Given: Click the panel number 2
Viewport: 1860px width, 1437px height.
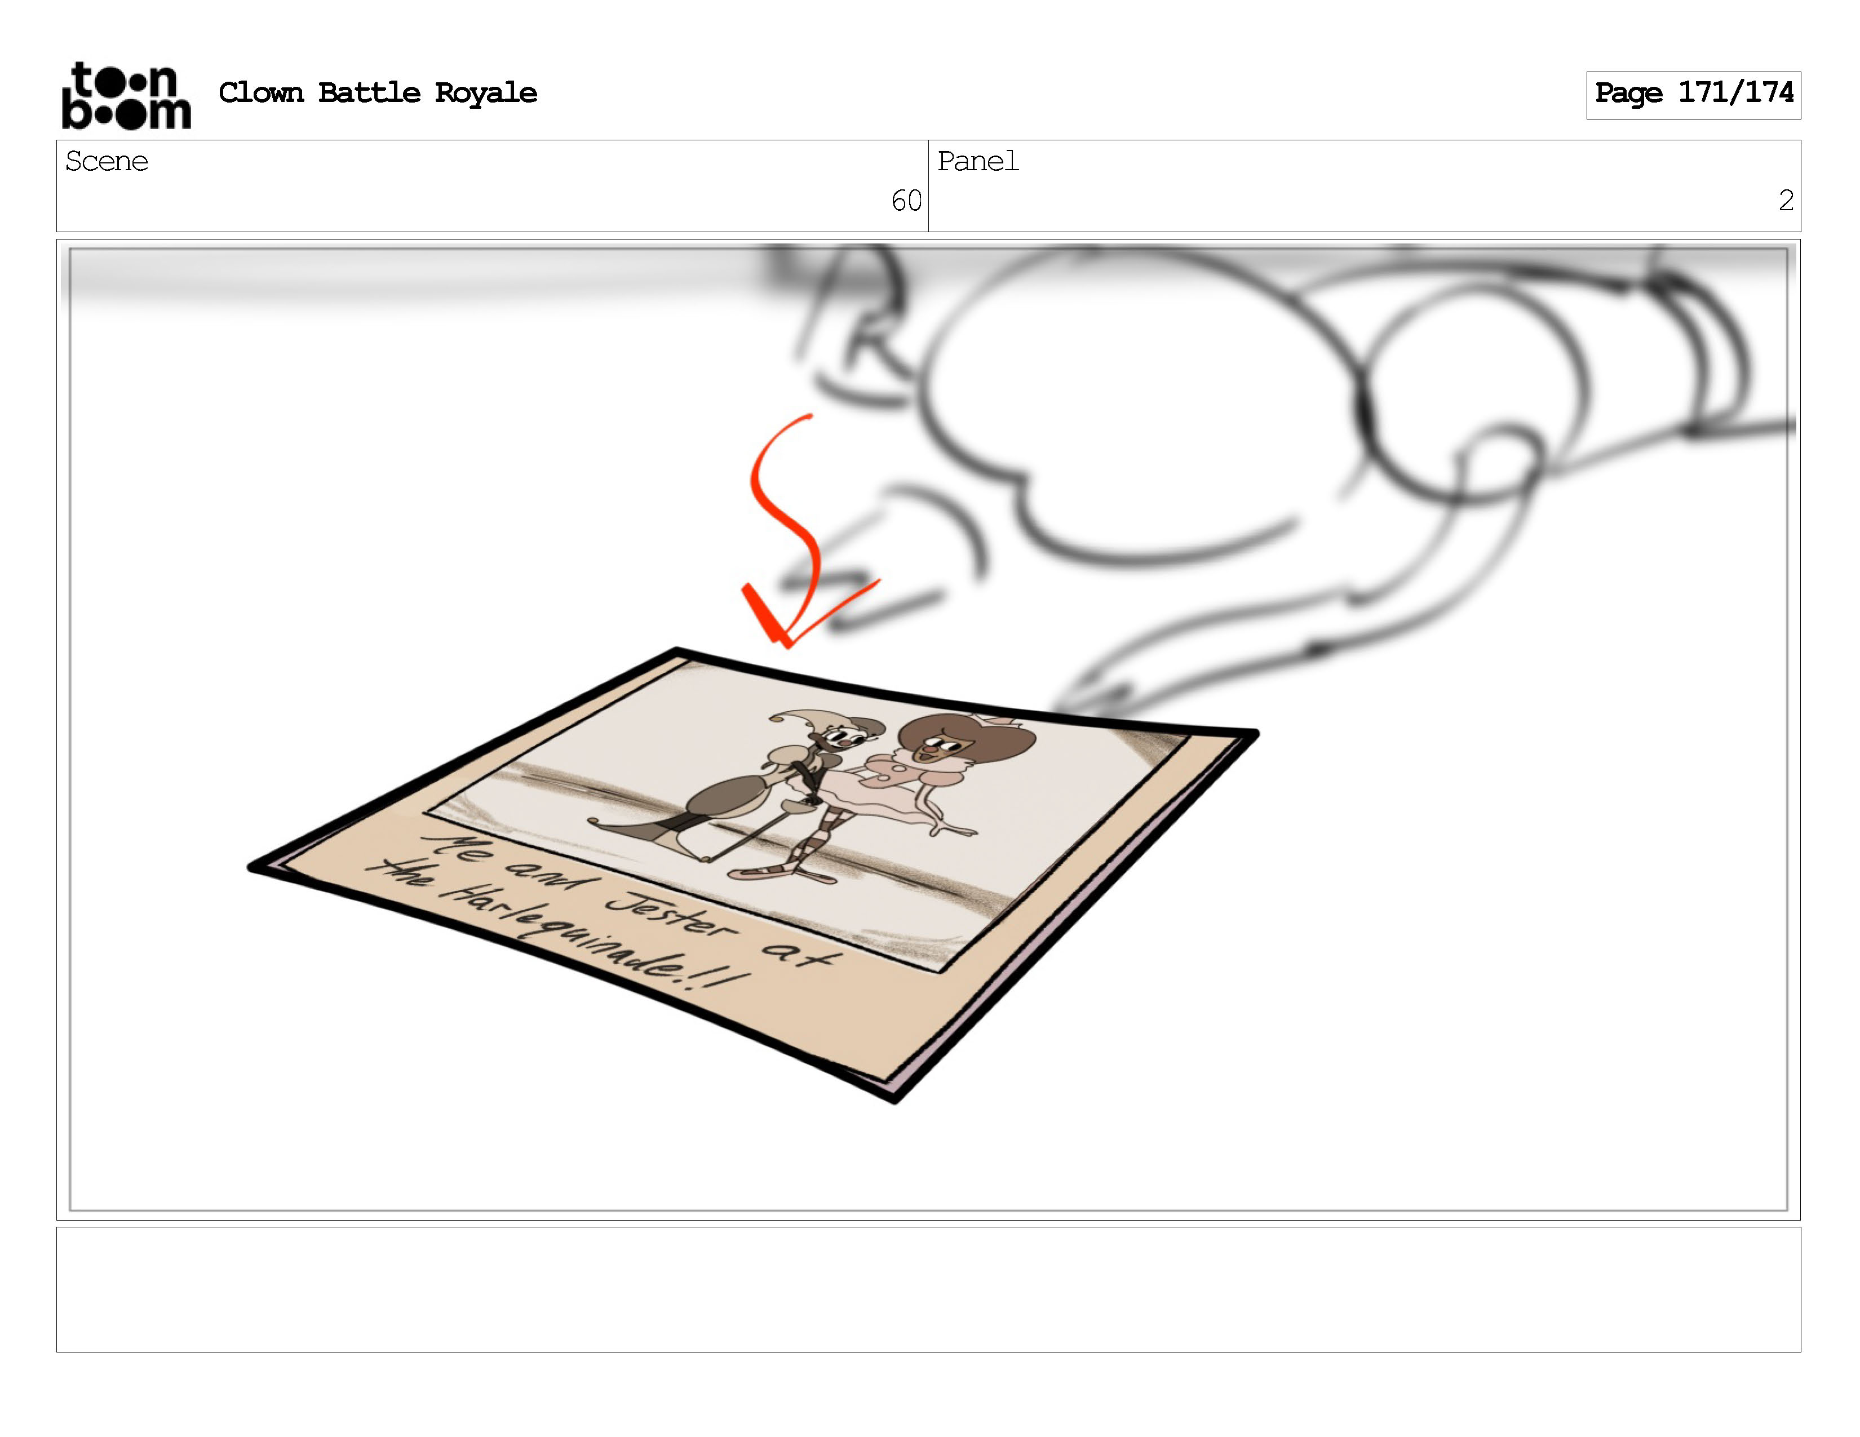Looking at the screenshot, I should coord(1785,201).
